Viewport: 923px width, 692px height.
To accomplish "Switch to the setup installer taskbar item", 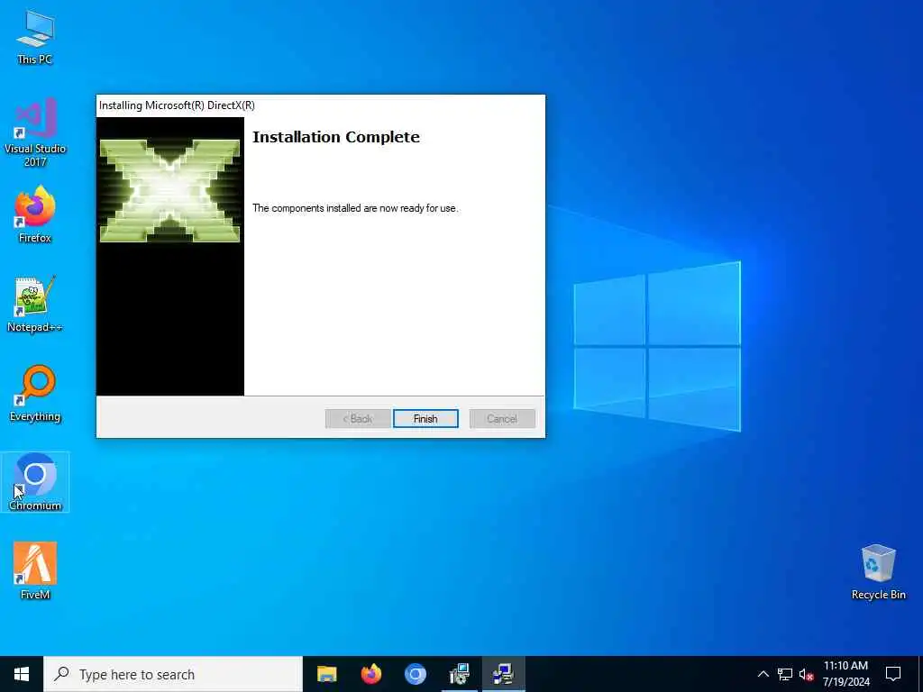I will 459,674.
